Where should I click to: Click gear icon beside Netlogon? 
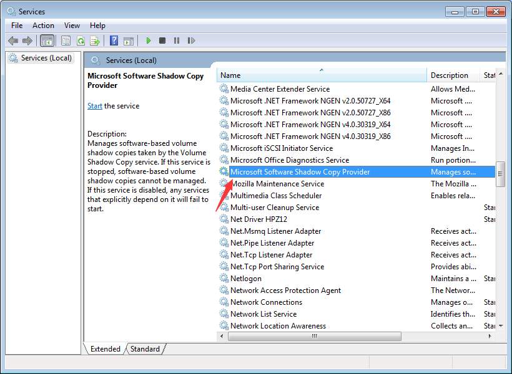tap(224, 279)
